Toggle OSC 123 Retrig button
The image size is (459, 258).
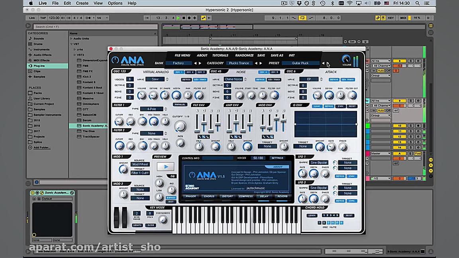pos(186,80)
